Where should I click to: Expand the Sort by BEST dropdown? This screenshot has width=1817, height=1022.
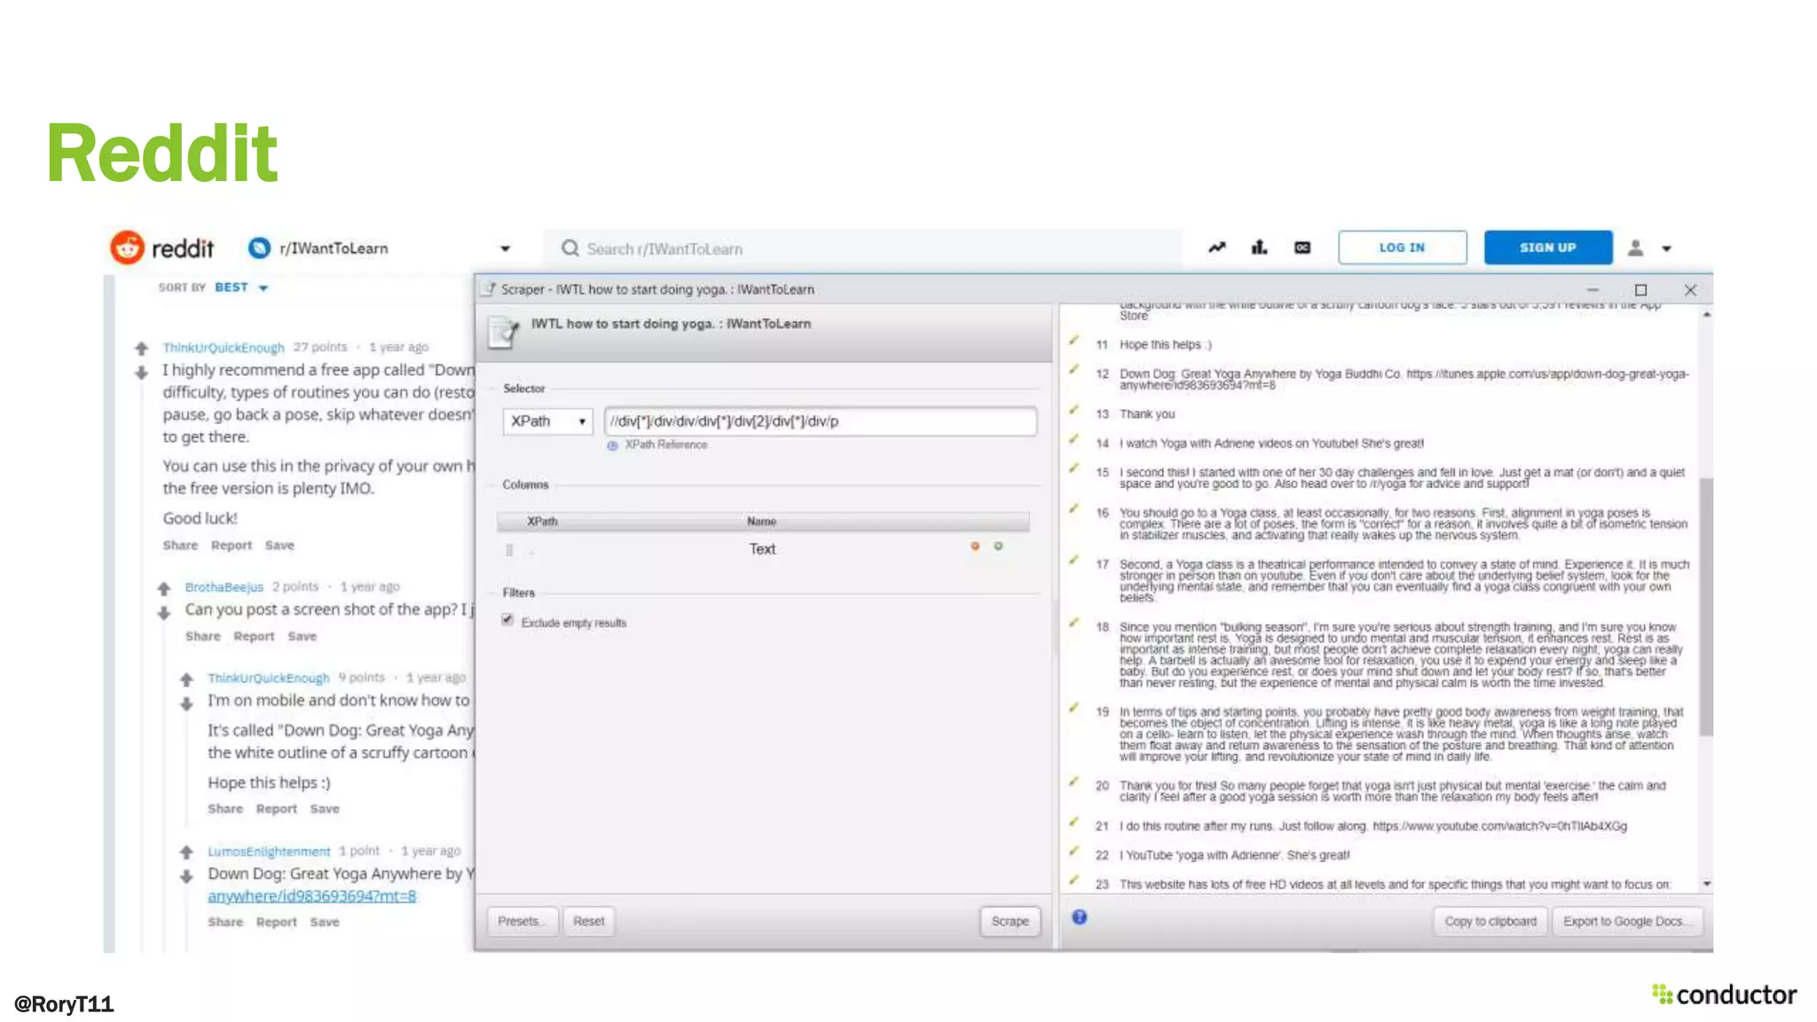[x=263, y=287]
